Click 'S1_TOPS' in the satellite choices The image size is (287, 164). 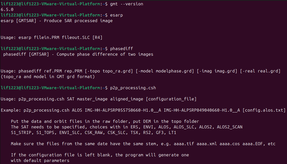pos(45,132)
